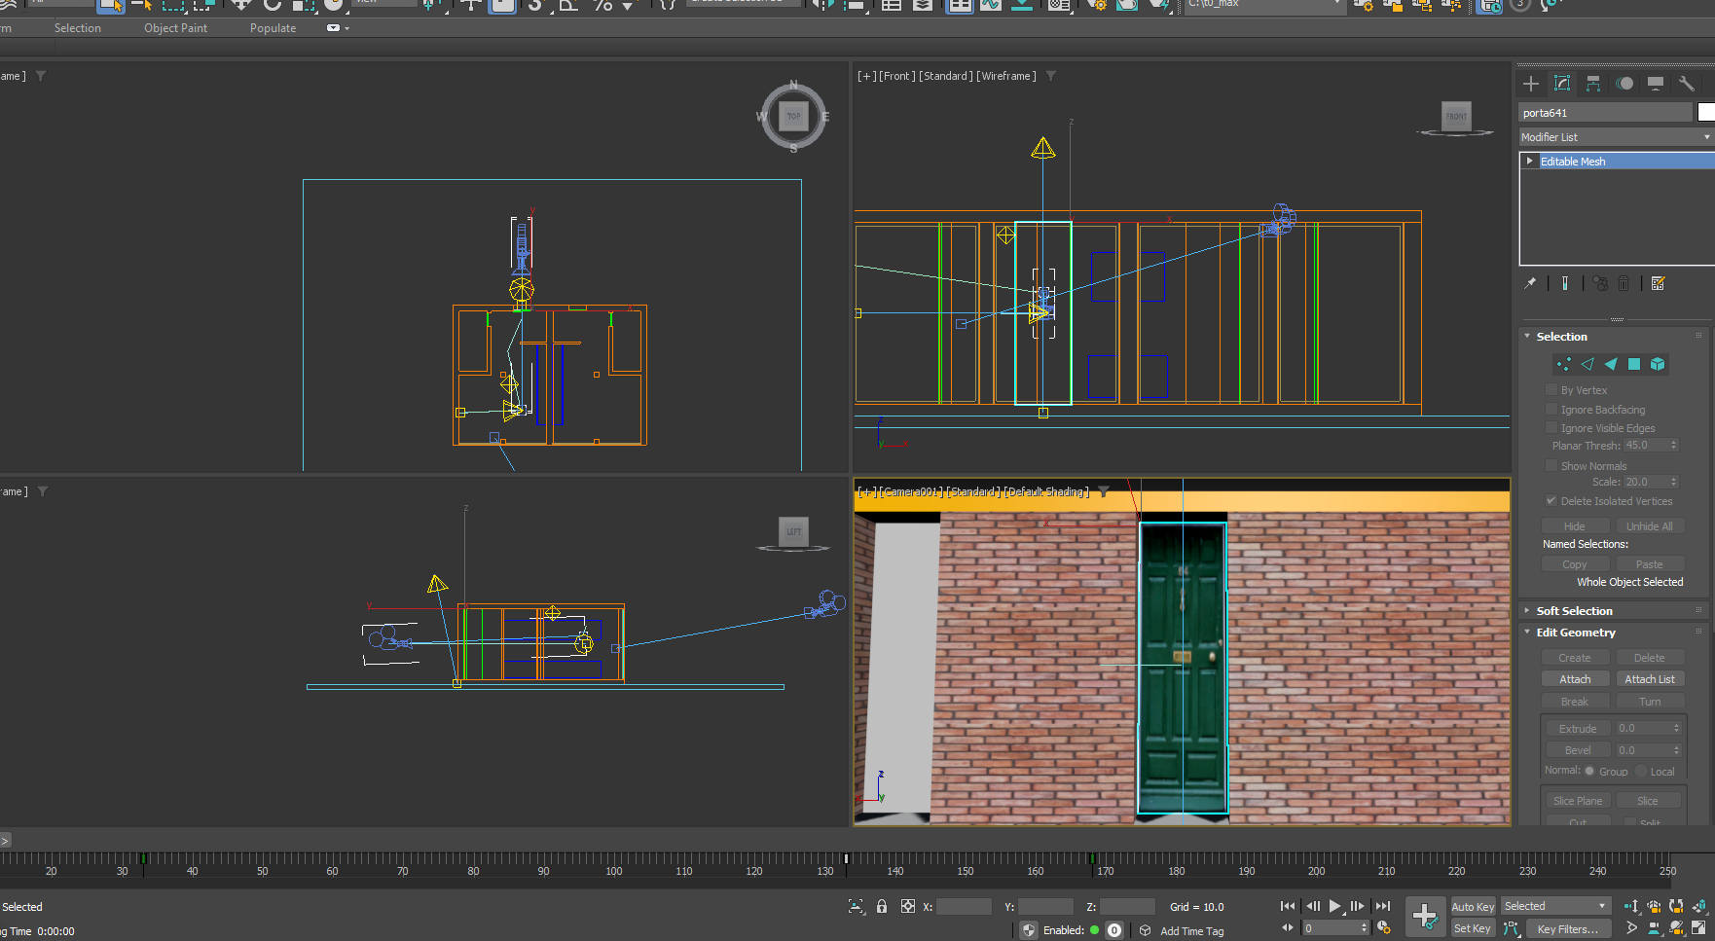1715x941 pixels.
Task: Click the Set Keys large plus button
Action: (x=1425, y=915)
